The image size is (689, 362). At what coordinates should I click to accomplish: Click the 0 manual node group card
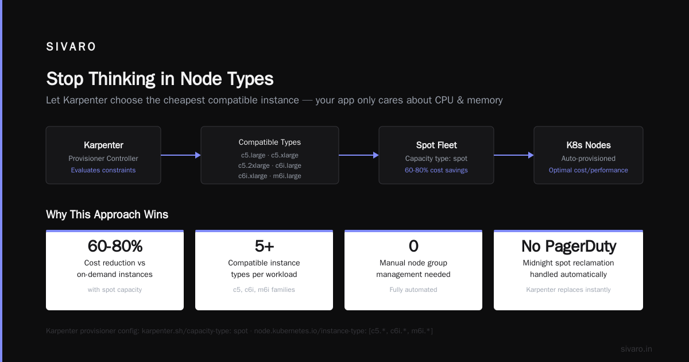(413, 270)
